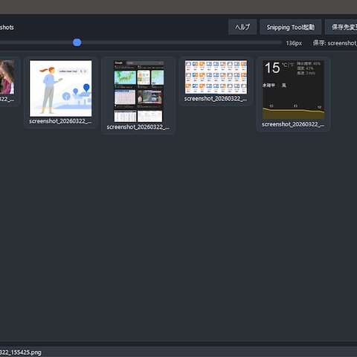Viewport: 357px width, 357px height.
Task: Click filename label under Google search thumbnail
Action: (x=138, y=127)
